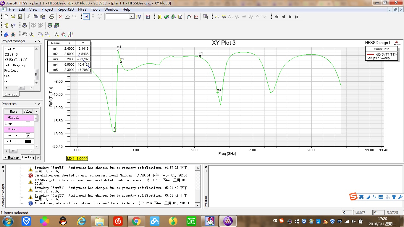The width and height of the screenshot is (404, 227).
Task: Jump to last frame fast-forward button
Action: tap(297, 17)
